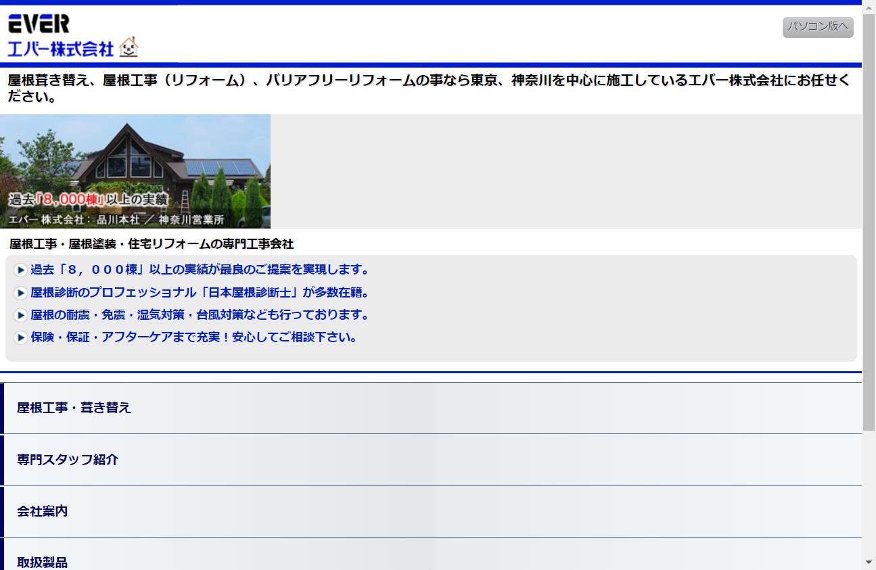
Task: Switch to PC version with パソコン版へ button
Action: pos(818,27)
